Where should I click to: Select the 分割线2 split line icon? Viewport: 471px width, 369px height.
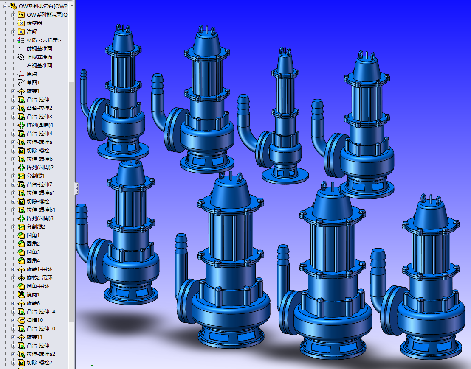click(21, 227)
